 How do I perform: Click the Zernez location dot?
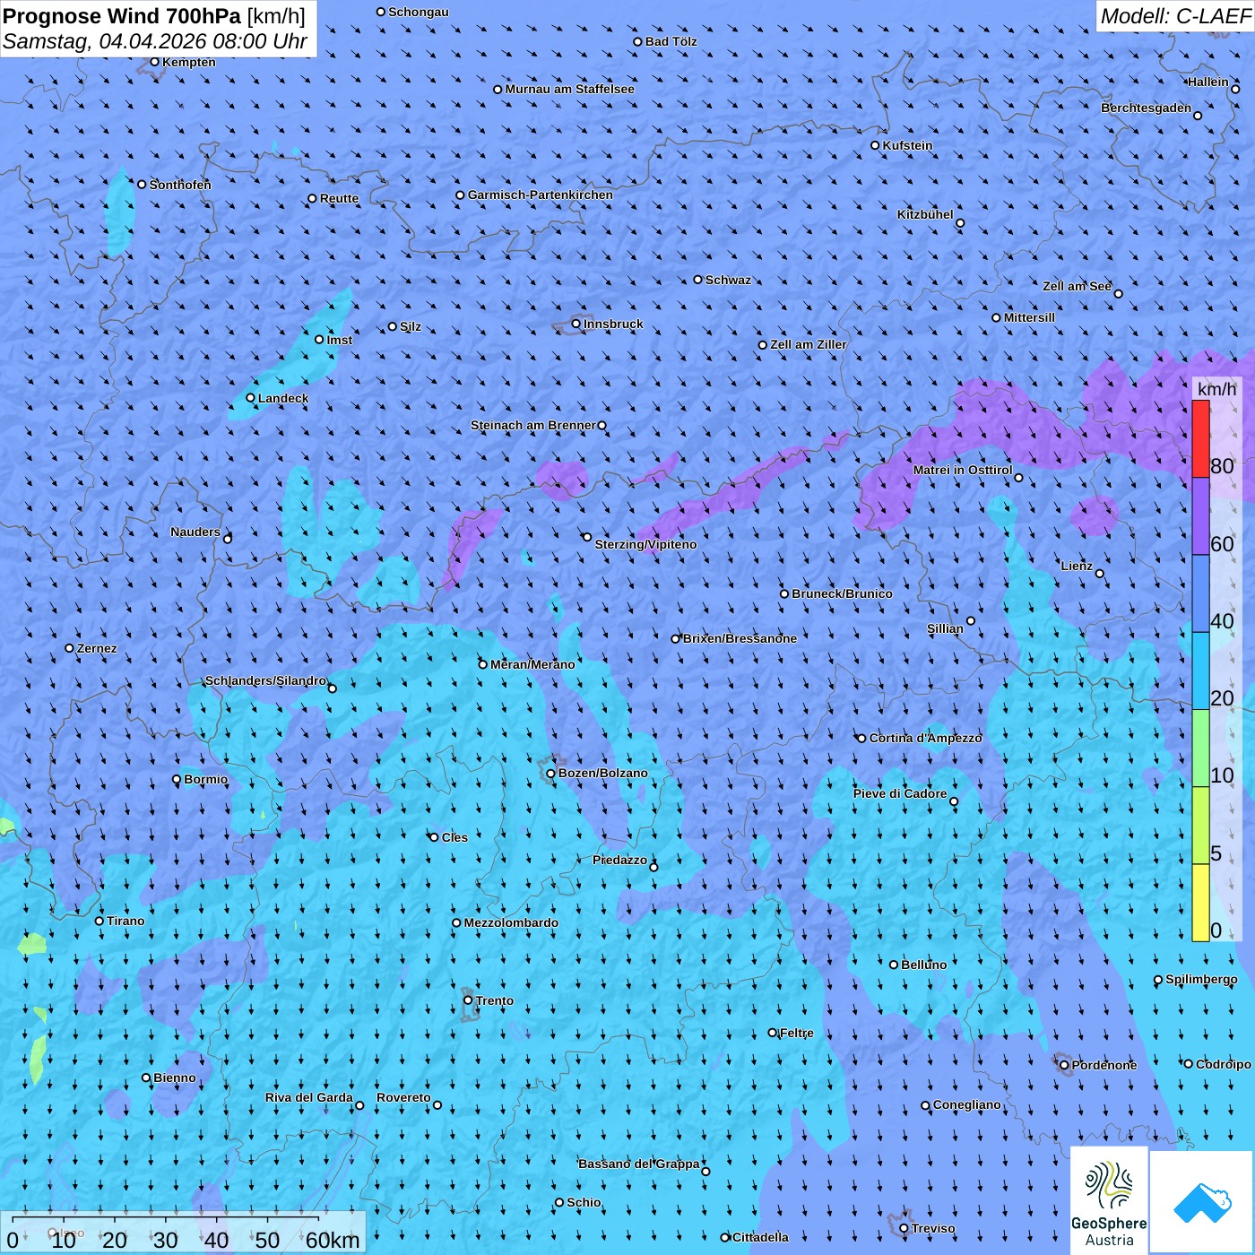[70, 648]
